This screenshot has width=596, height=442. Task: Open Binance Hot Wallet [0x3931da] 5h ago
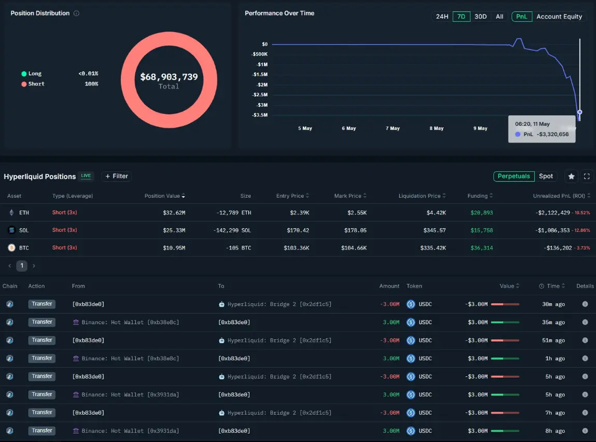click(x=126, y=394)
